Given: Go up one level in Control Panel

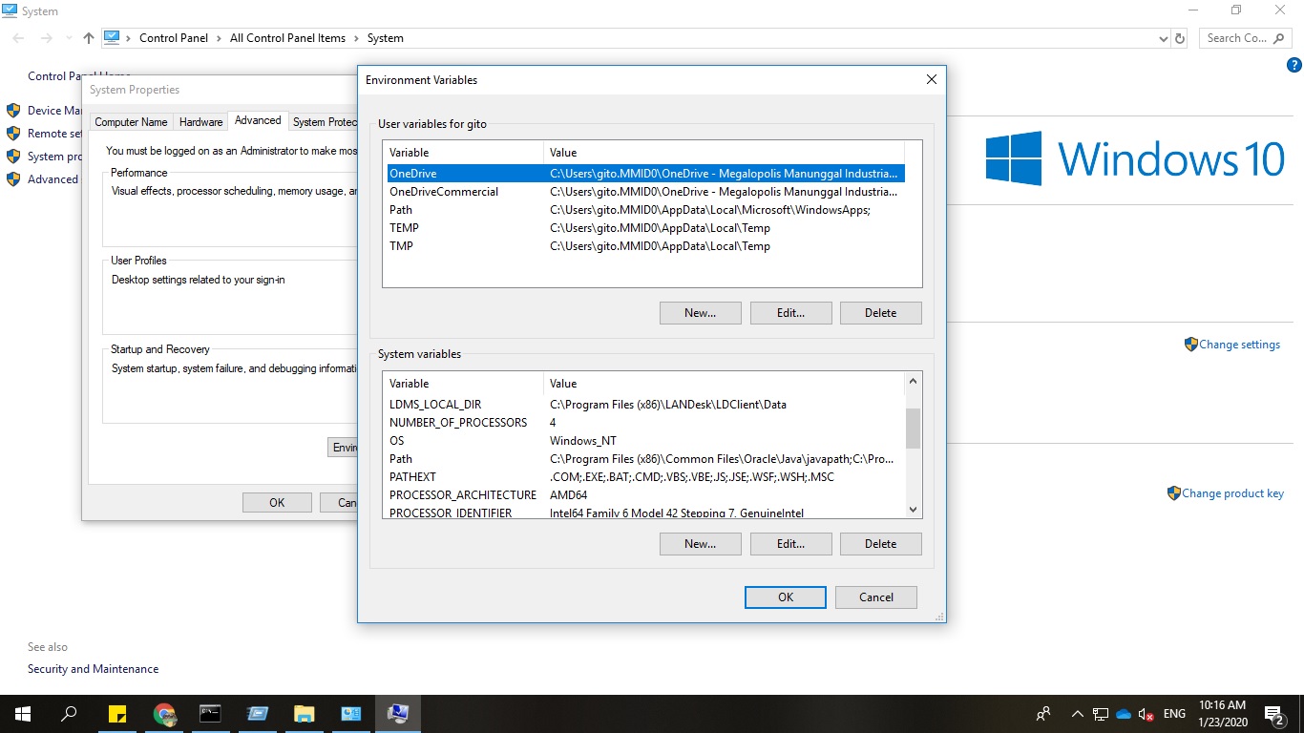Looking at the screenshot, I should click(x=89, y=38).
